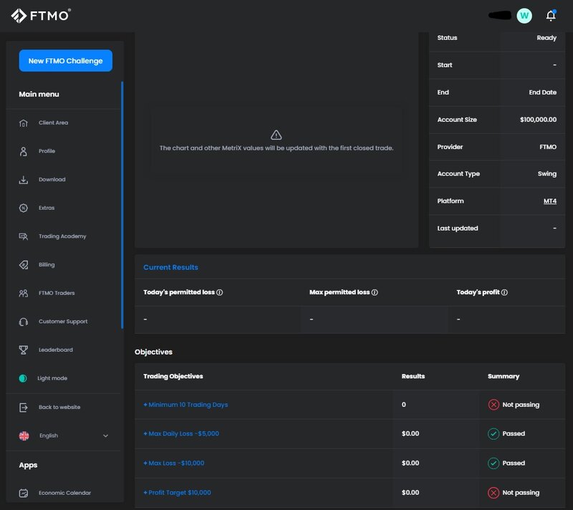Open Profile from the main menu
Viewport: 573px width, 510px height.
47,151
